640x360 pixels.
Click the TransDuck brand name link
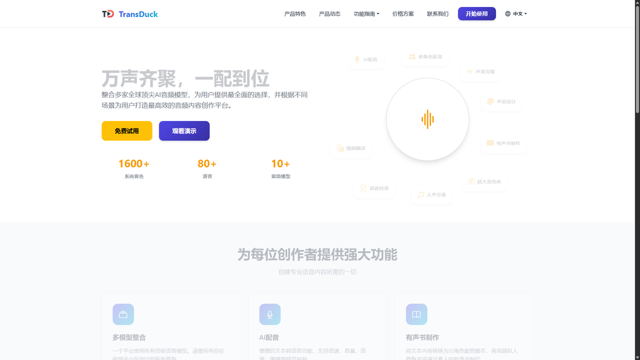pyautogui.click(x=138, y=14)
